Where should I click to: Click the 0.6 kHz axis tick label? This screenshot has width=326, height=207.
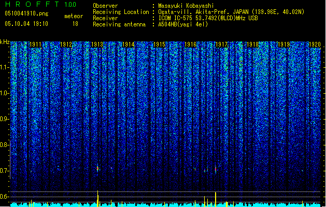(x=4, y=197)
